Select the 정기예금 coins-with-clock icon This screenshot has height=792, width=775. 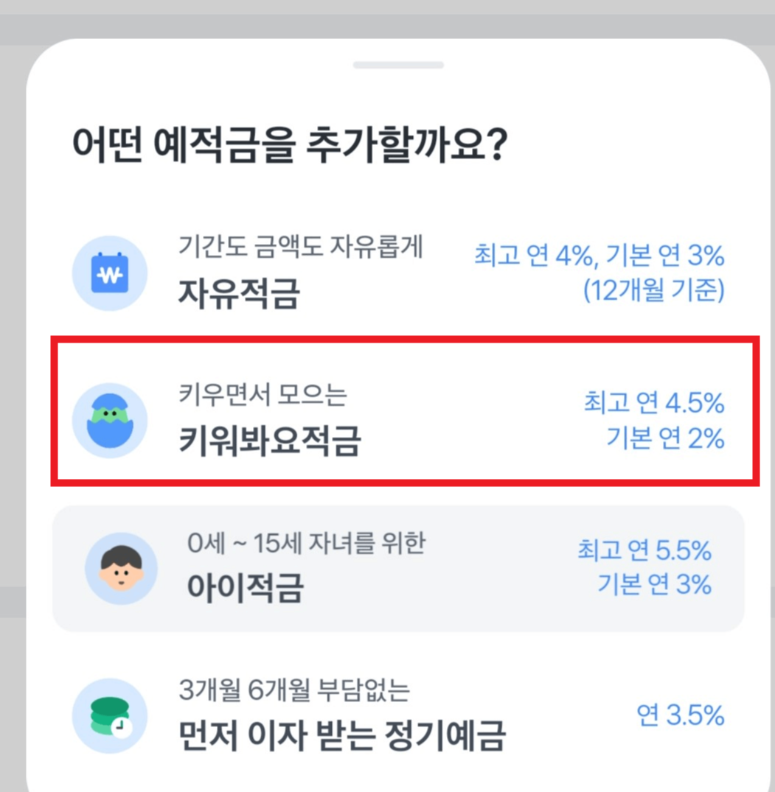[108, 715]
